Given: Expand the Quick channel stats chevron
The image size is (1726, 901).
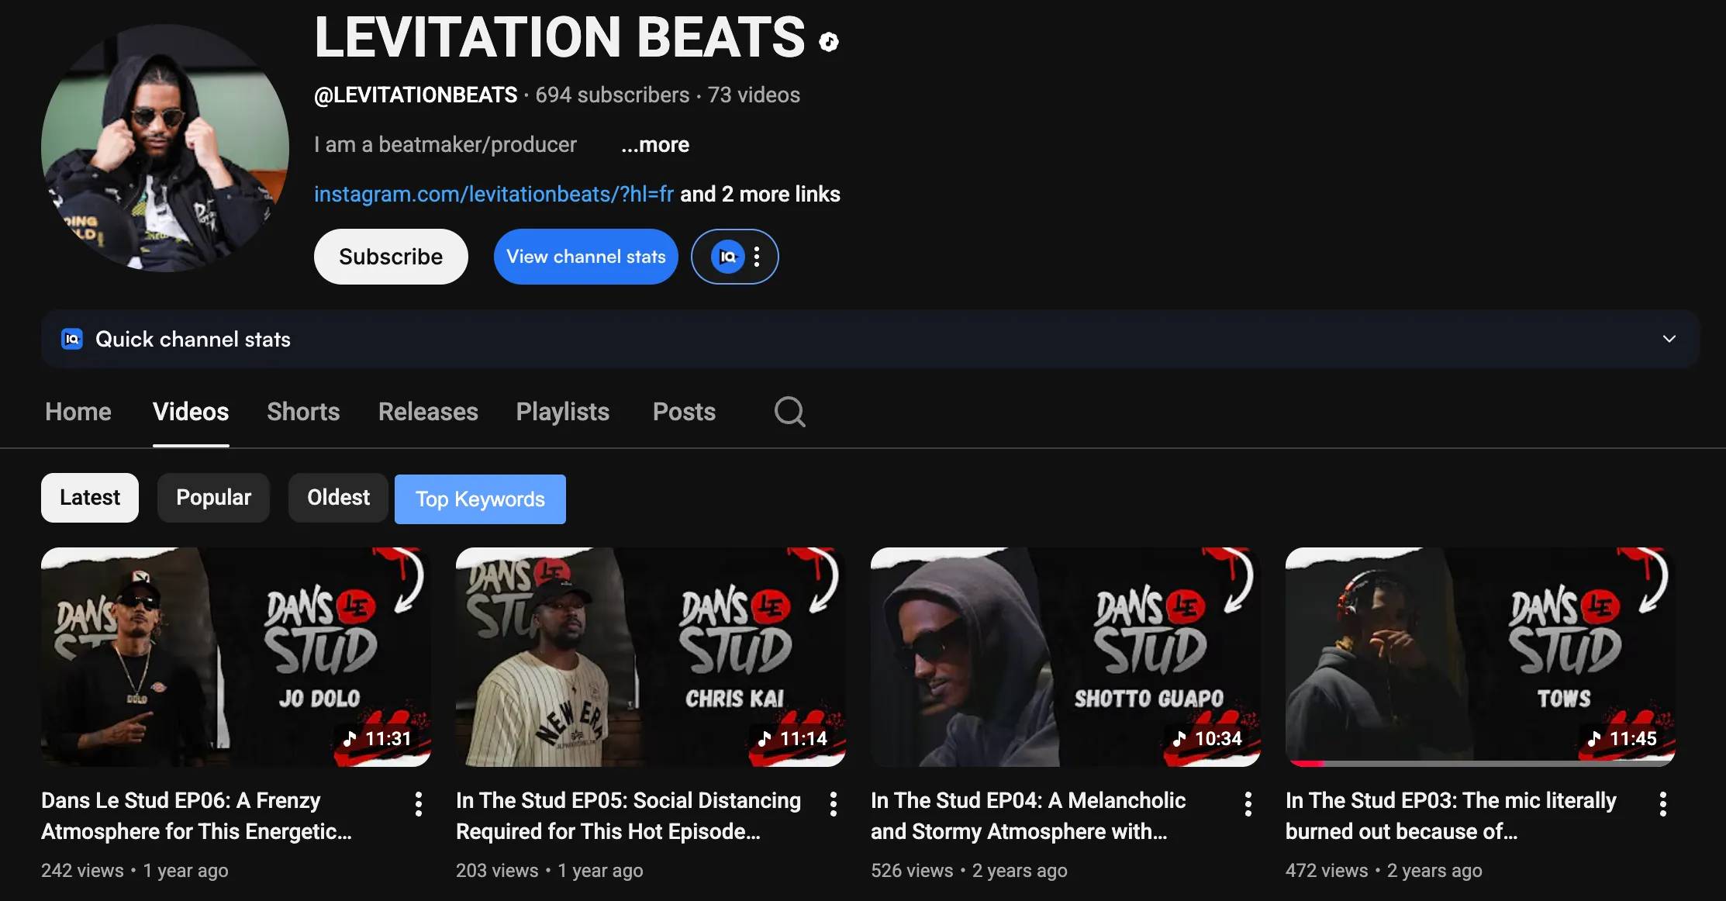Looking at the screenshot, I should coord(1669,339).
